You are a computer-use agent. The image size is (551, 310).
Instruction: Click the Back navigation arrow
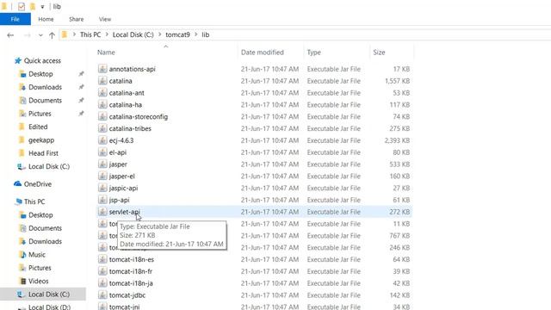(10, 35)
